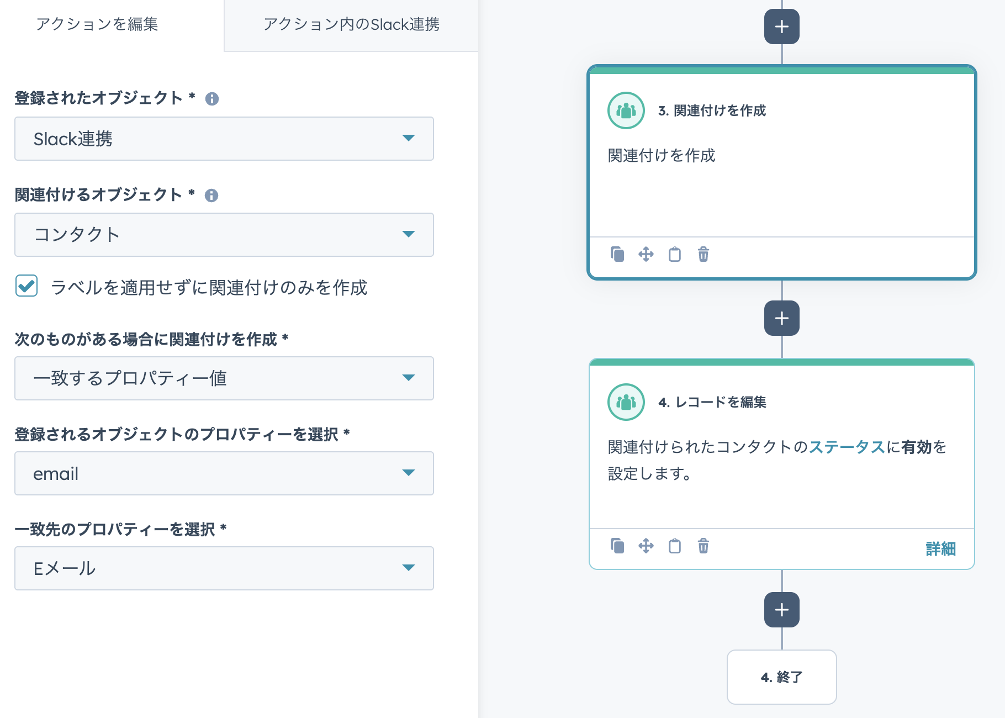This screenshot has height=718, width=1005.
Task: Open the Slack連携 enrolled object dropdown
Action: [x=224, y=139]
